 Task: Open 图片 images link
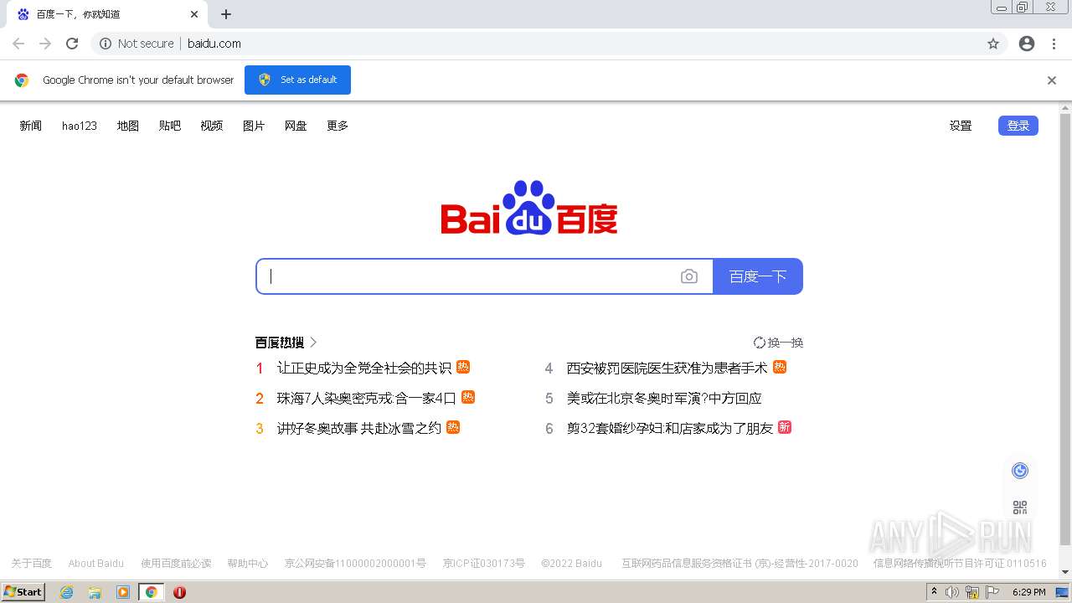click(x=254, y=126)
